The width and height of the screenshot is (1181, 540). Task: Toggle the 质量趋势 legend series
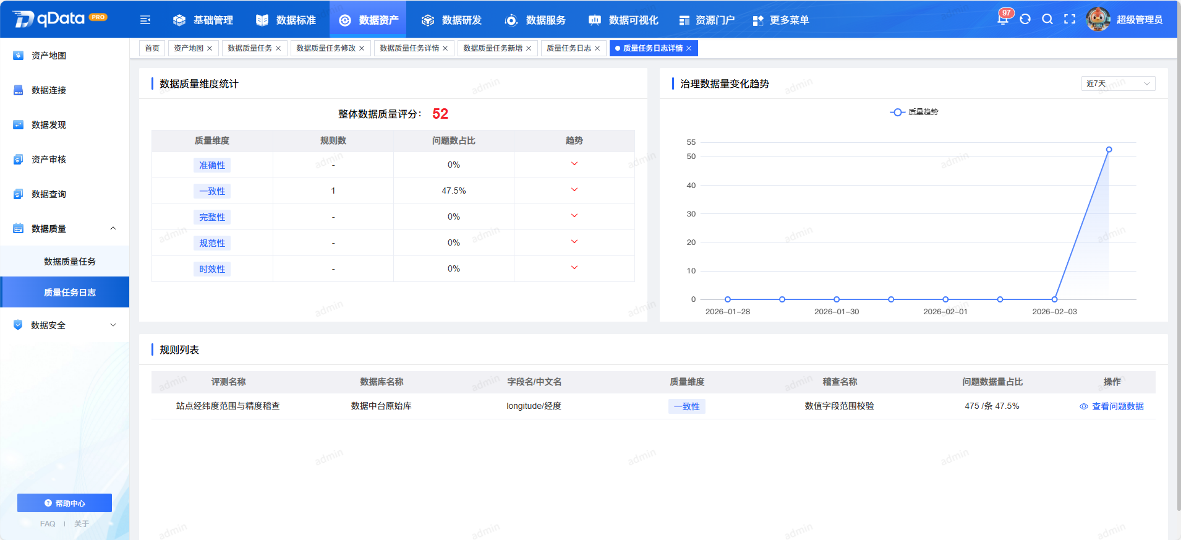(914, 112)
